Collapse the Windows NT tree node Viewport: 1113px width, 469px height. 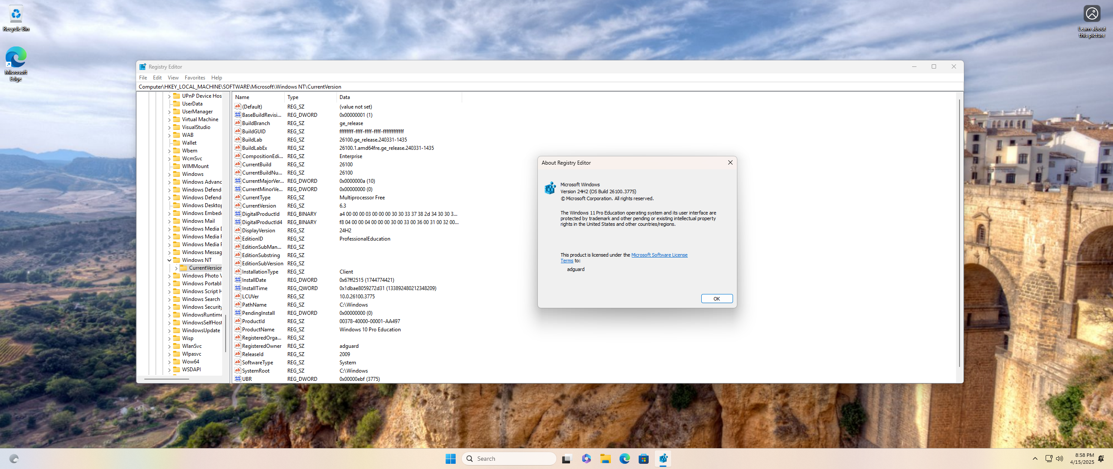168,260
